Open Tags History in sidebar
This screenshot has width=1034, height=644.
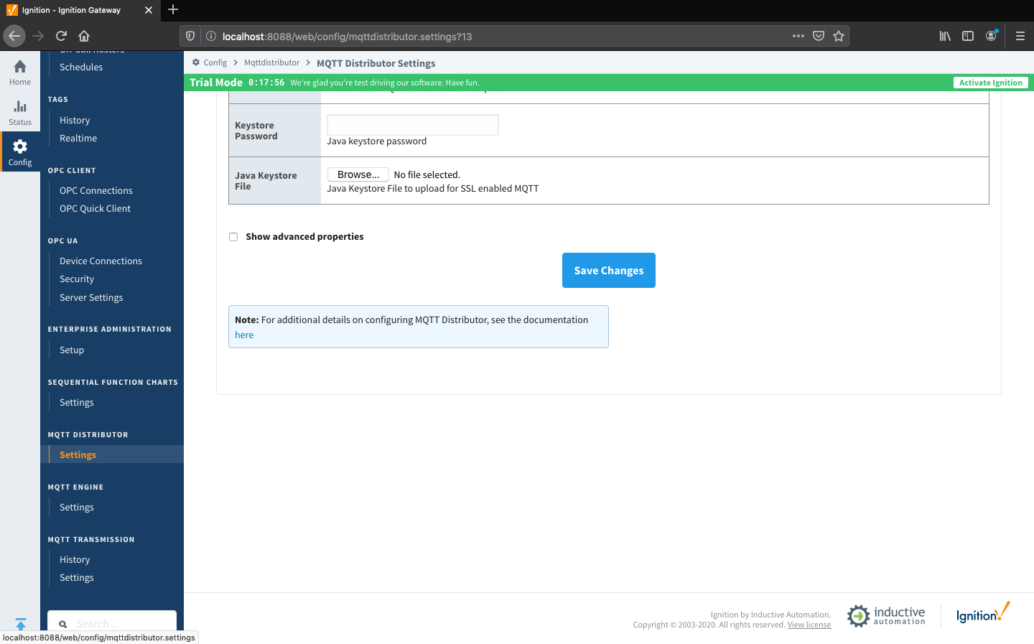click(x=75, y=120)
